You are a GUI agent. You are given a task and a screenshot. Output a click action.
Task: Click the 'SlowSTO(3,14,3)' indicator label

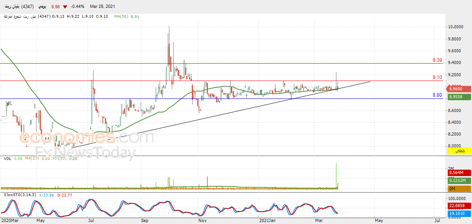pos(20,195)
